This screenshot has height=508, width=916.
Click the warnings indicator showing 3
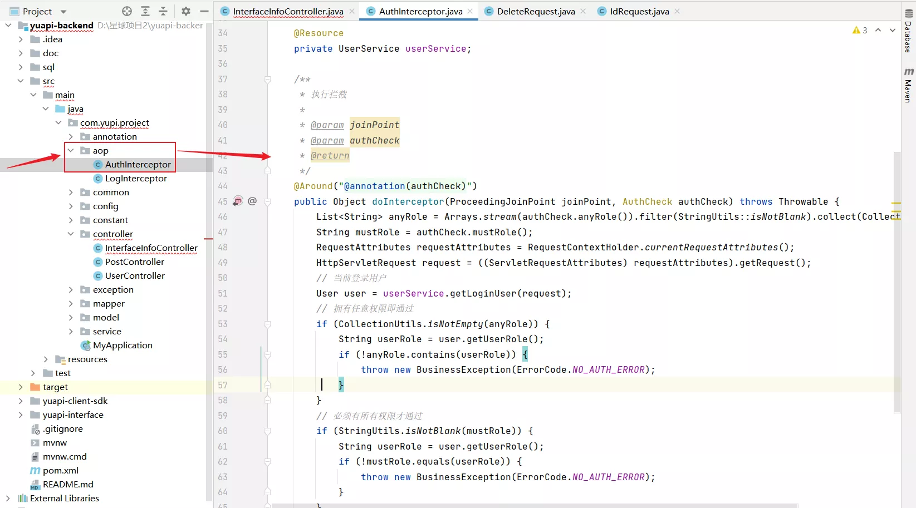pos(860,30)
